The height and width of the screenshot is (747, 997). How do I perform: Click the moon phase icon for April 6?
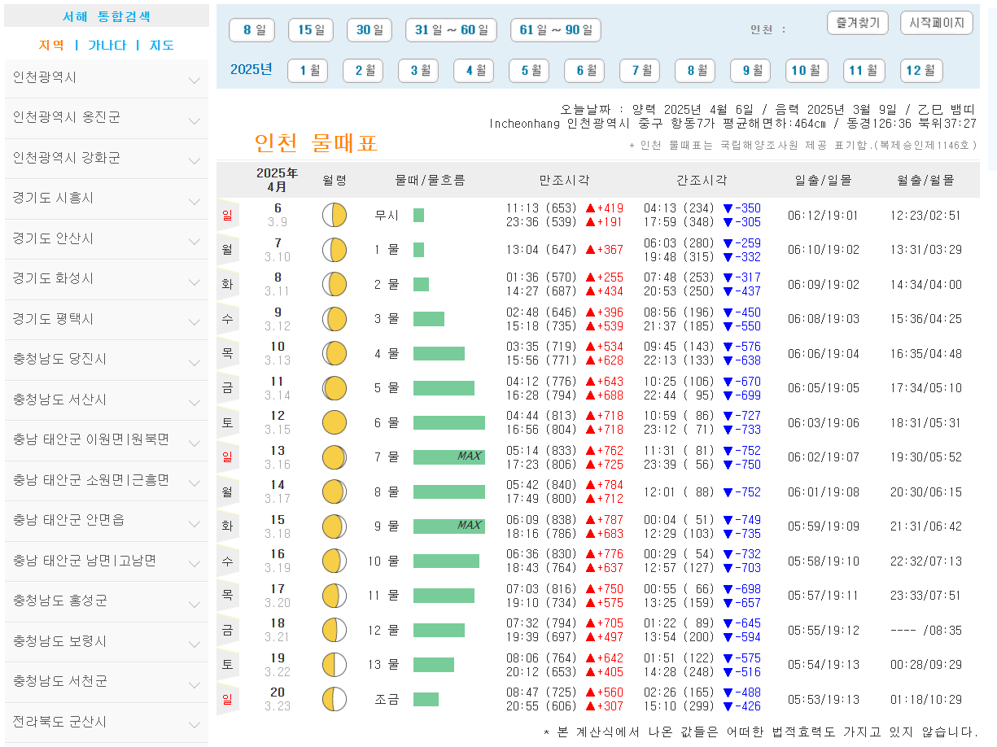coord(334,216)
